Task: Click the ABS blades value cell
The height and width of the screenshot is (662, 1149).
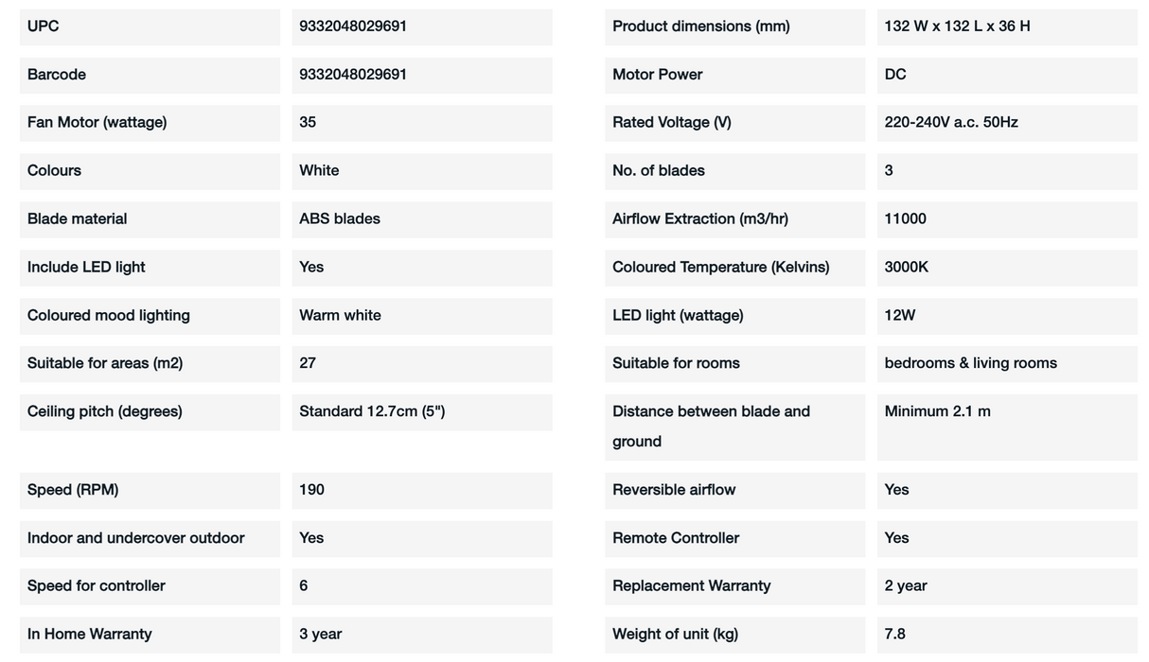Action: 422,219
